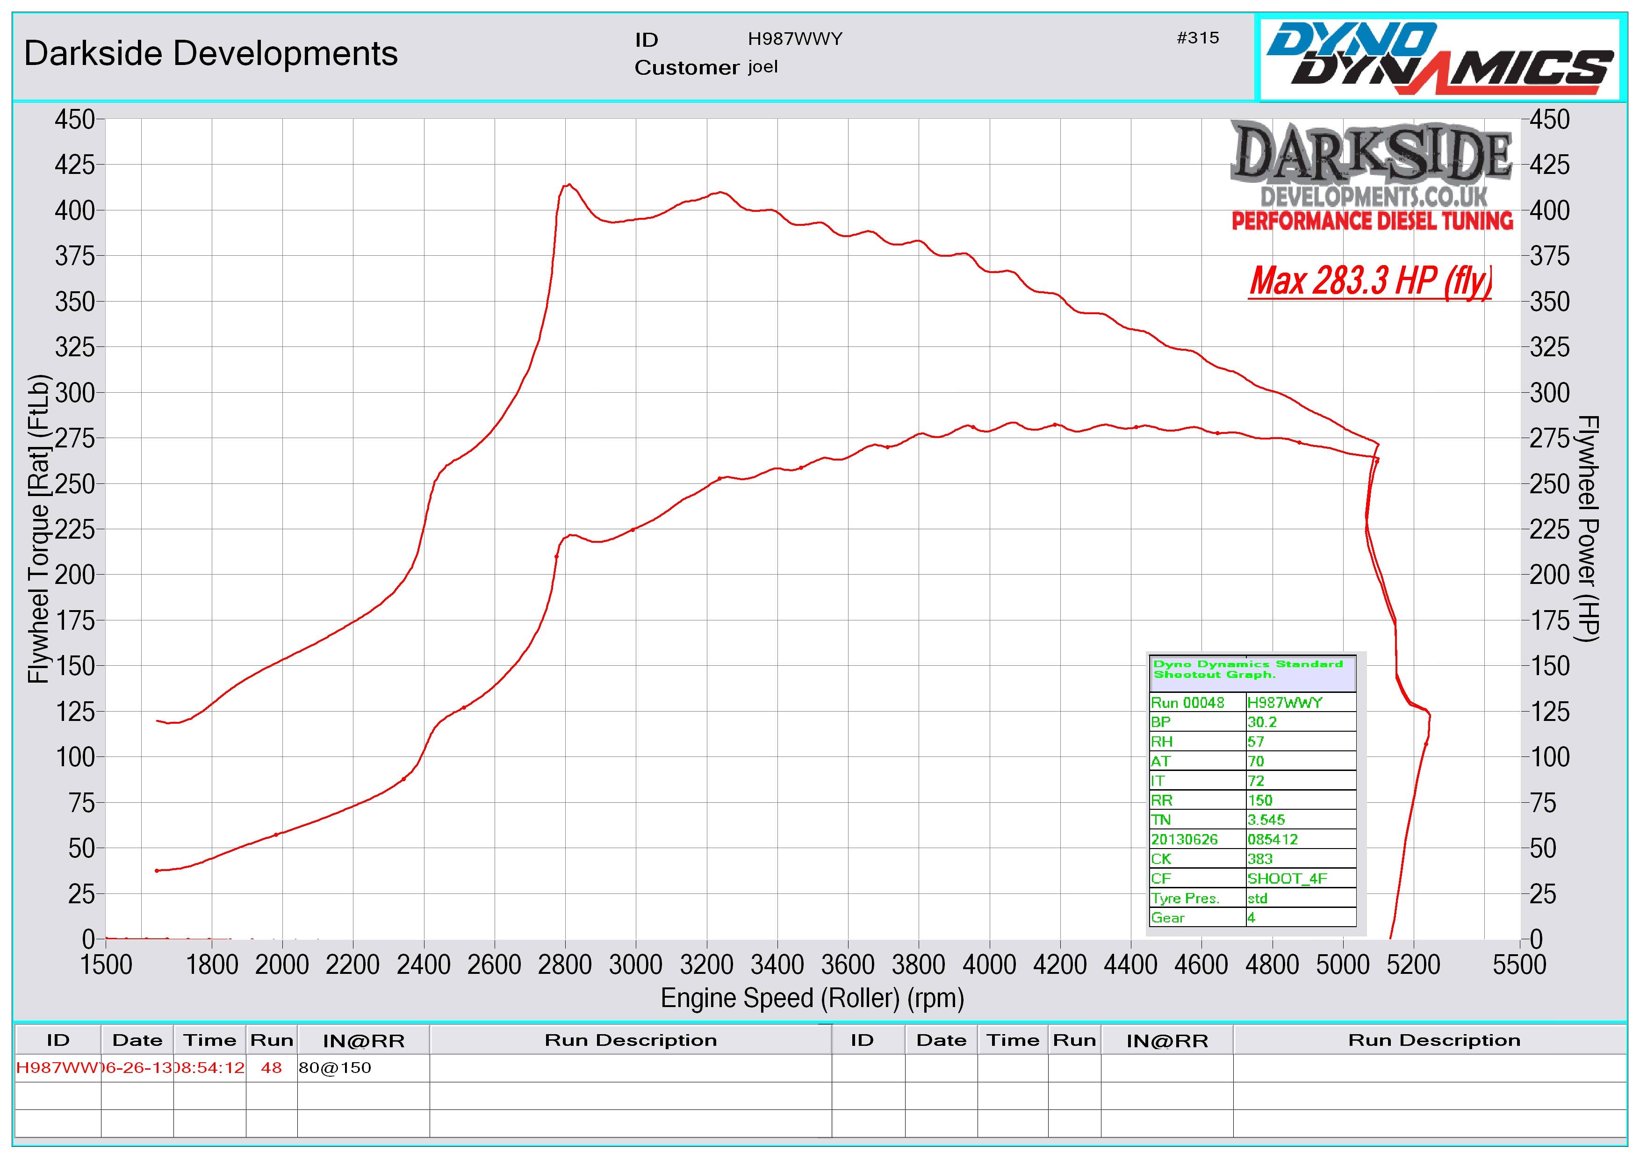Click the CK value '383'
The image size is (1640, 1159).
pyautogui.click(x=1260, y=859)
